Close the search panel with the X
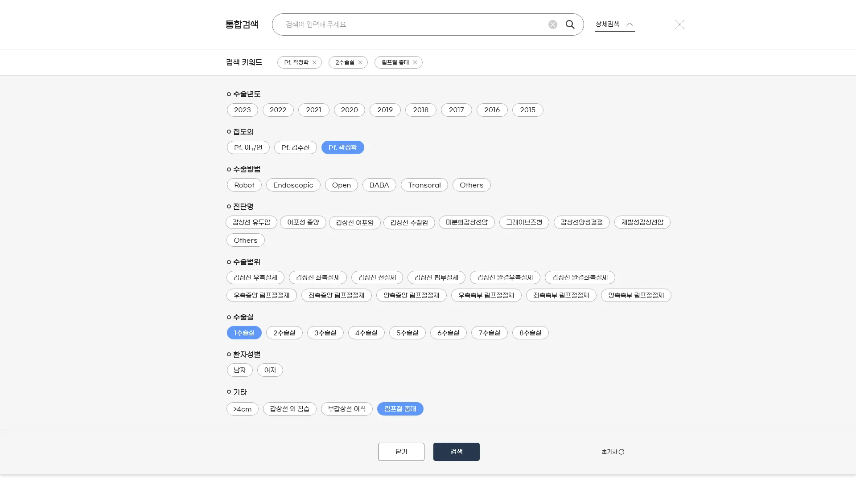856x481 pixels. (679, 24)
